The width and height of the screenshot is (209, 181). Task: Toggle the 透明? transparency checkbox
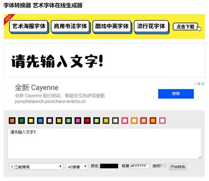[x=164, y=165]
